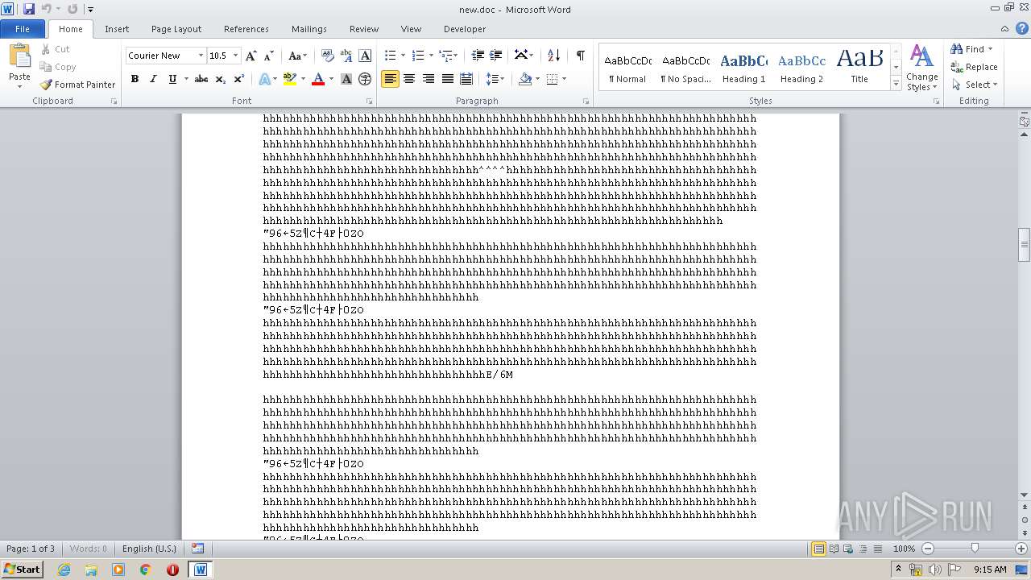Toggle Bold formatting

135,79
